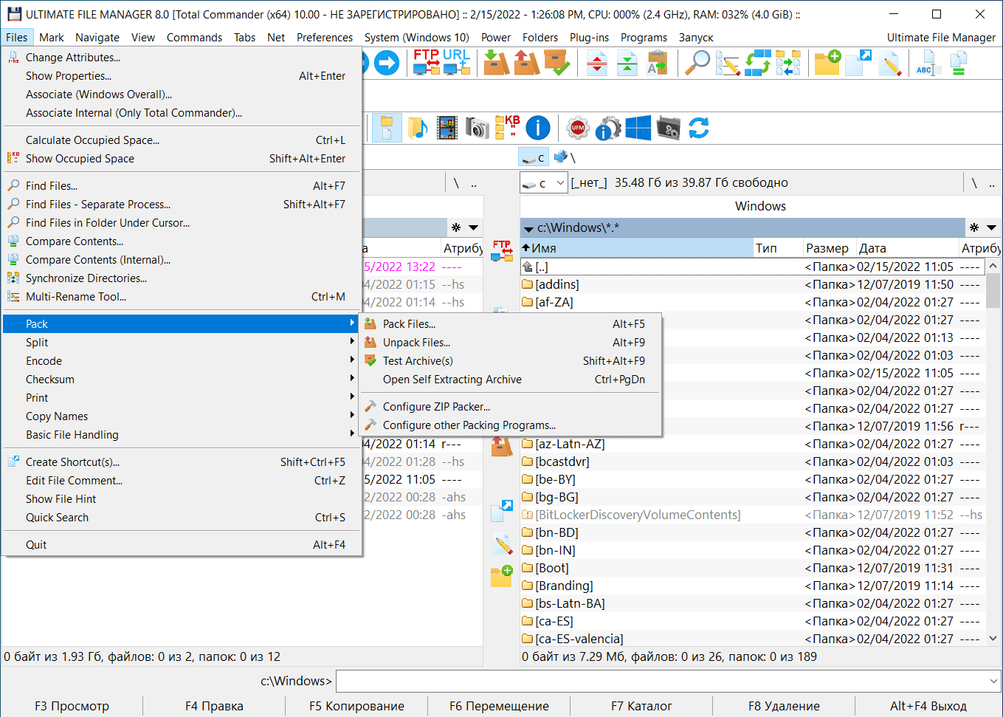Select the [Boot] folder row
Screen dimensions: 1003x717
pyautogui.click(x=751, y=568)
